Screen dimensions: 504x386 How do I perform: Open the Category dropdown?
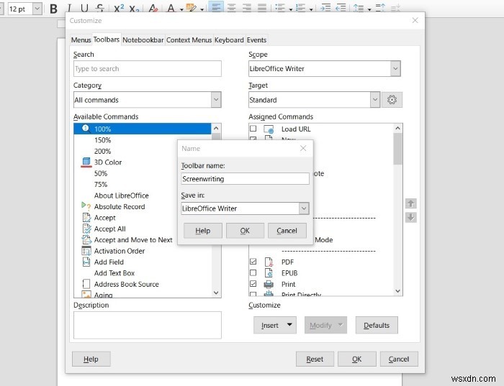(216, 100)
